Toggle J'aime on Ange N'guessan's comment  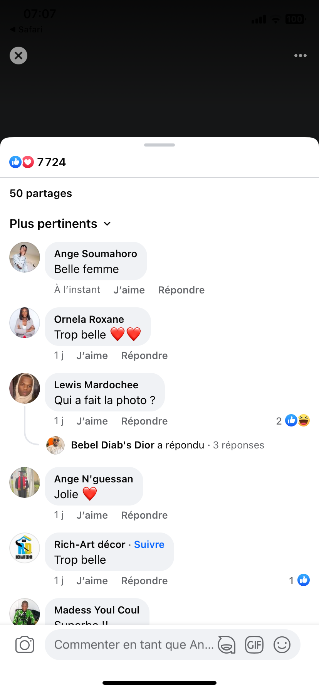(x=92, y=515)
